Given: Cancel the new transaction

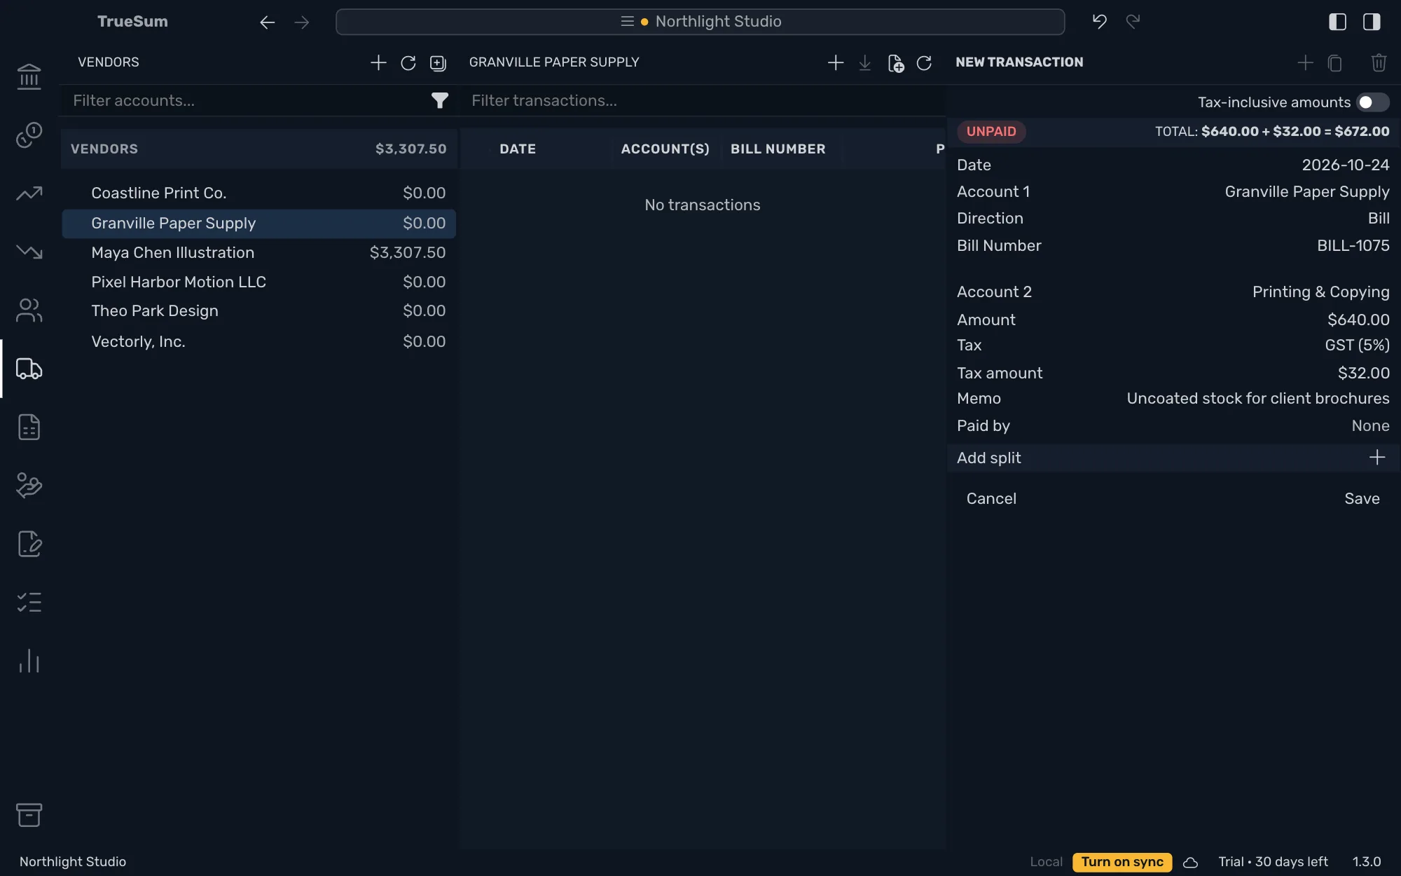Looking at the screenshot, I should click(991, 498).
